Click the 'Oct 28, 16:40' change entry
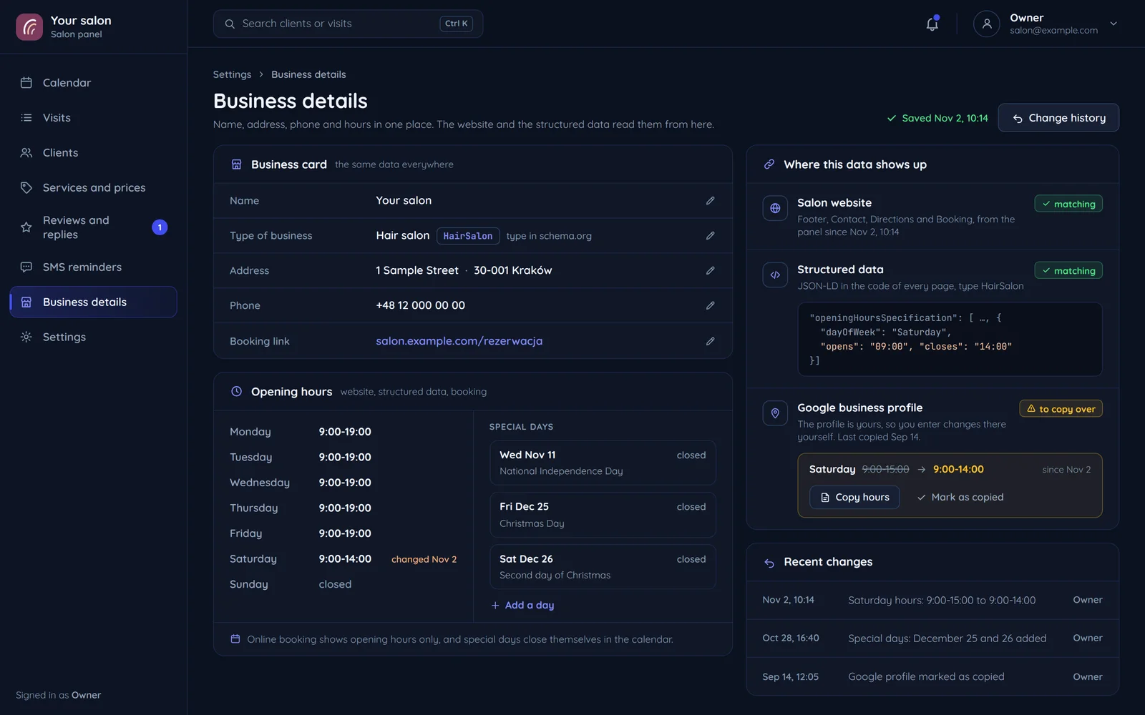1145x715 pixels. [x=932, y=638]
